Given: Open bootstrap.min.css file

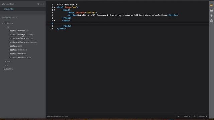Looking at the screenshot, I should (x=18, y=54).
